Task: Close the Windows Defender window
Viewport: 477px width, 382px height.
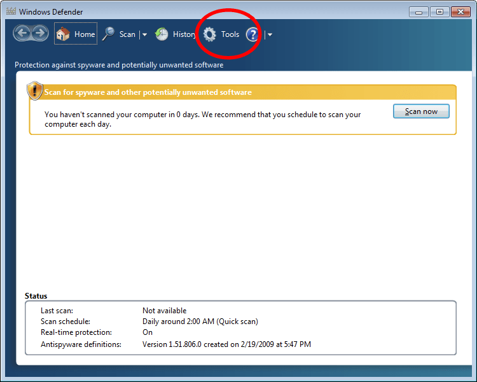Action: point(461,12)
